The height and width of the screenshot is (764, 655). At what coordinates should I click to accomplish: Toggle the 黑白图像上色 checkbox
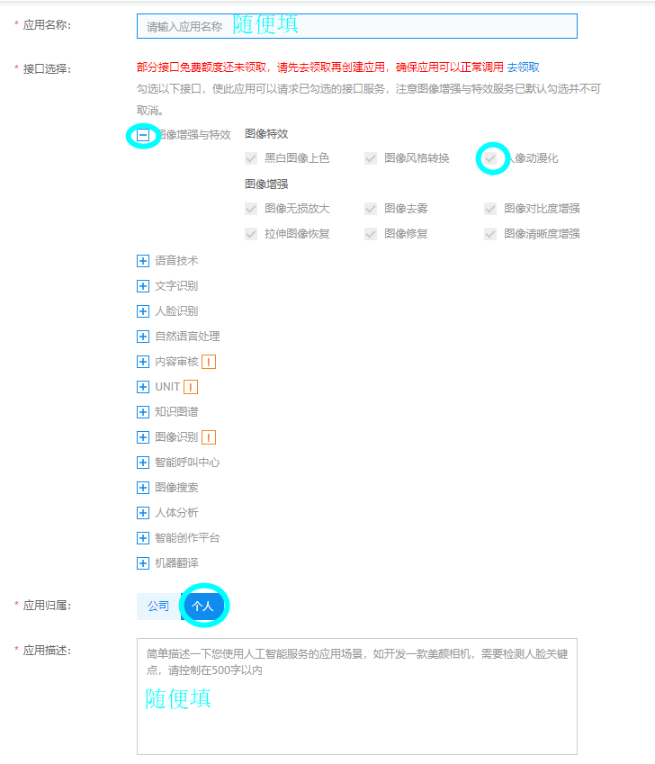(x=251, y=158)
